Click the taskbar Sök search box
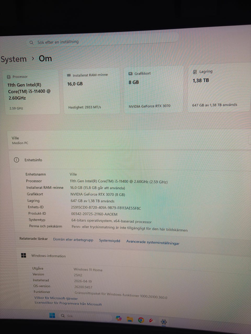This screenshot has height=334, width=251. tap(85, 317)
